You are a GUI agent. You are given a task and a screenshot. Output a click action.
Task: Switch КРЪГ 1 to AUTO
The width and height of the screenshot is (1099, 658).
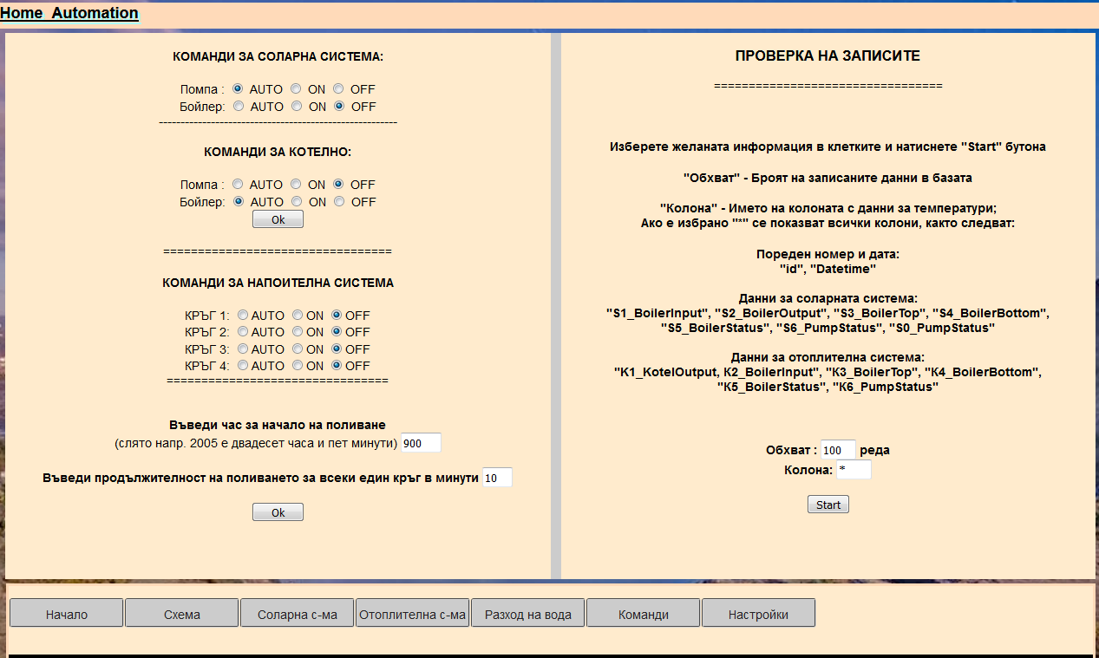pyautogui.click(x=243, y=315)
